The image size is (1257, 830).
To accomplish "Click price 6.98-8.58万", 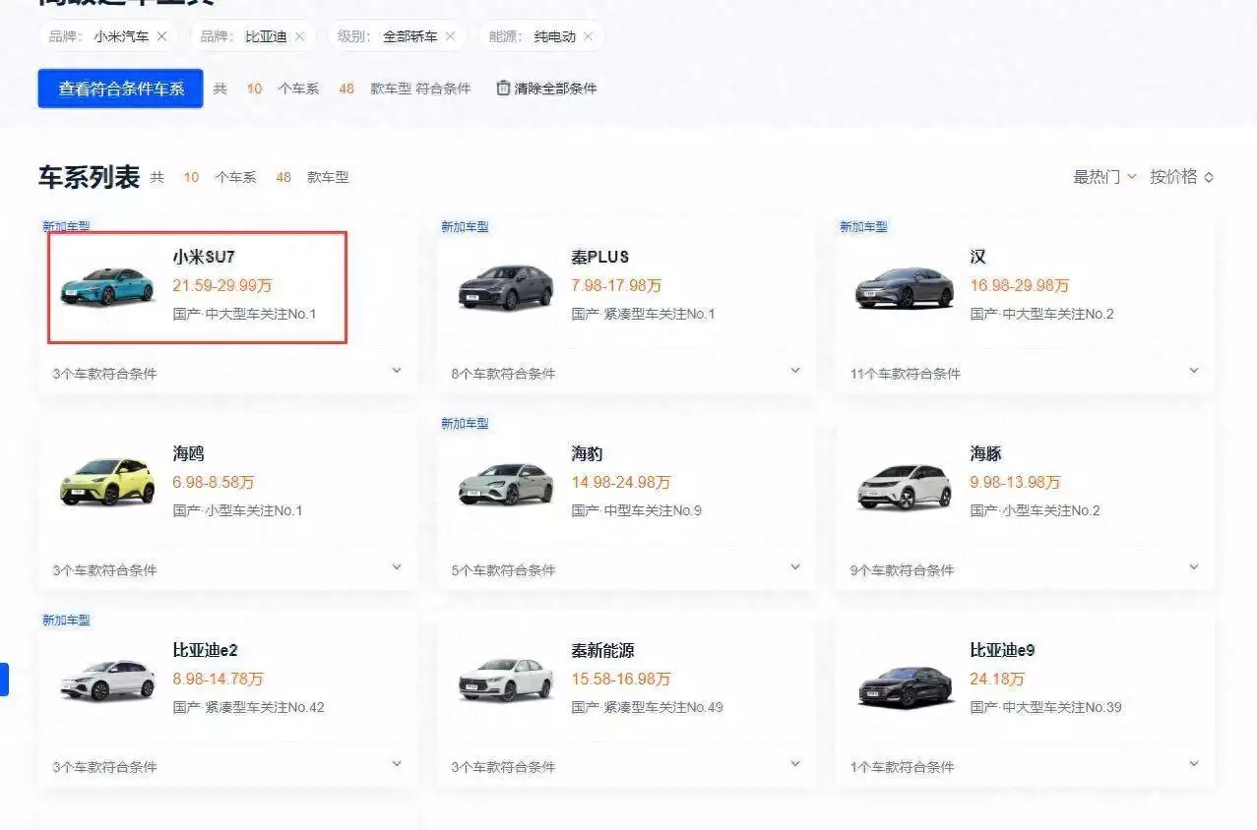I will click(214, 482).
